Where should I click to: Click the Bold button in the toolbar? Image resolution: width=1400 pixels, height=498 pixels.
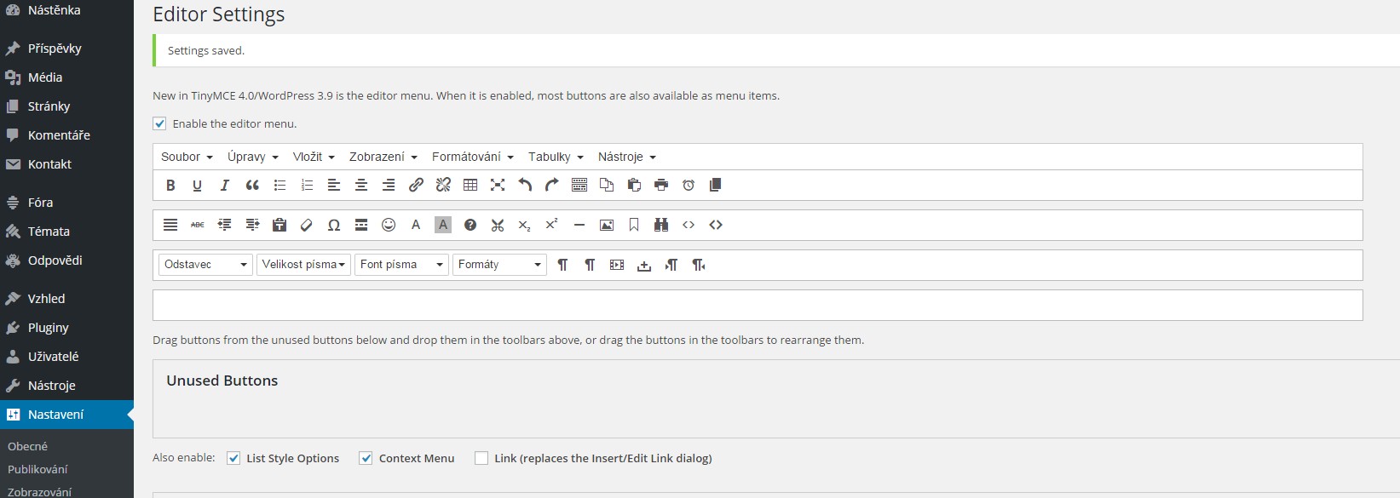170,185
